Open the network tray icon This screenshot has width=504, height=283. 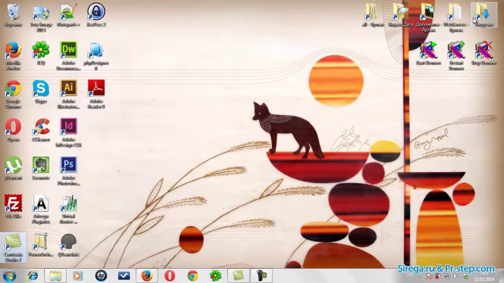click(447, 276)
